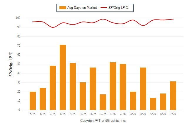Select the Avg Days on Market legend label
190x128 pixels.
point(82,8)
